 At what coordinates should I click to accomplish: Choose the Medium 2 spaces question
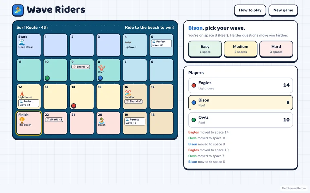[241, 49]
